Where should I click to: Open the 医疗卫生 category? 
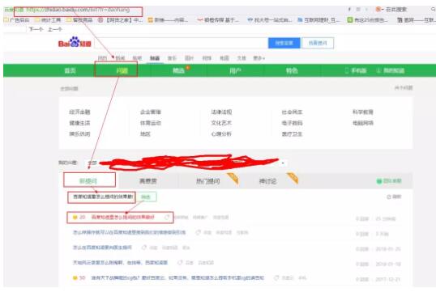click(x=292, y=133)
